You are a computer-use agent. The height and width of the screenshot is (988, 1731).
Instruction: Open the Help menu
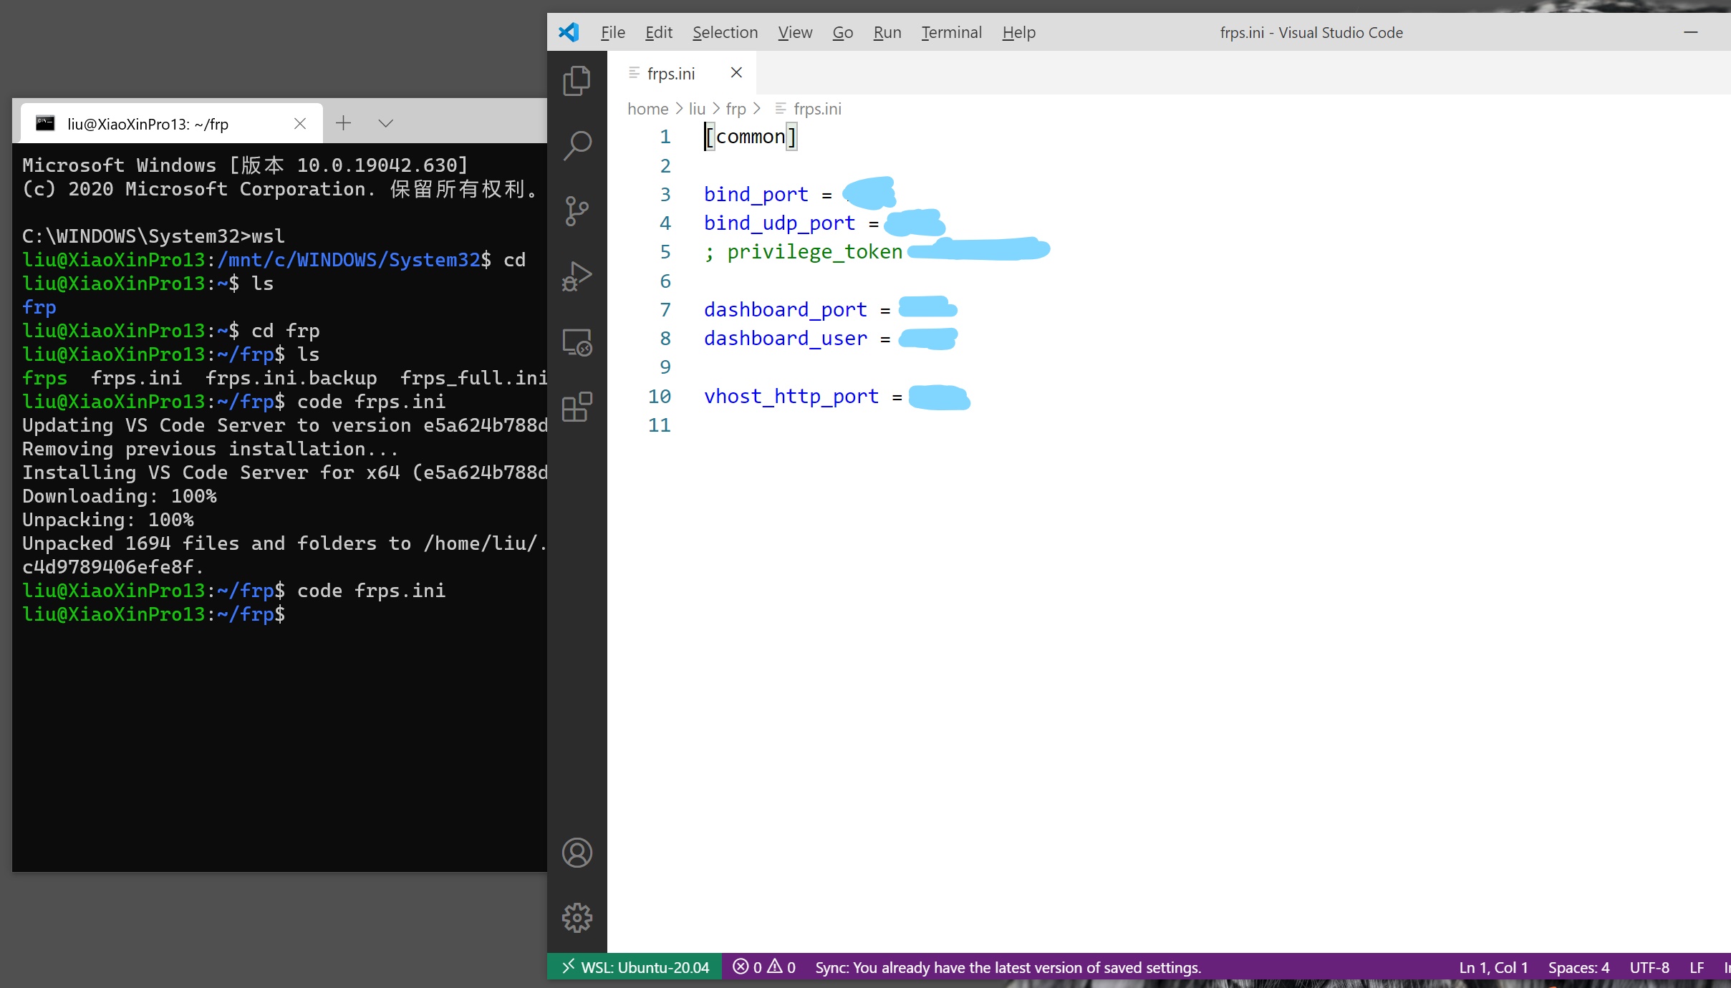click(1018, 32)
